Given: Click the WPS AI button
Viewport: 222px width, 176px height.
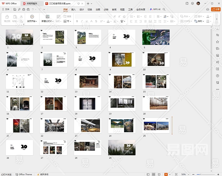Looking at the screenshot, I should [155, 9].
